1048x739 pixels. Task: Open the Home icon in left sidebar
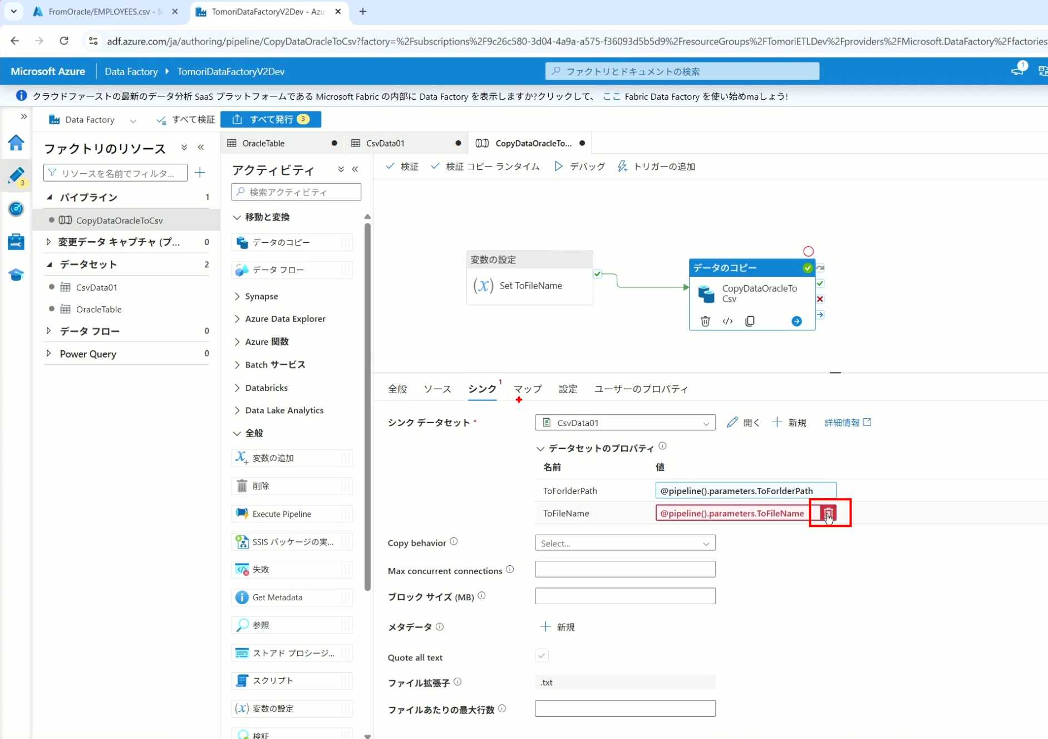pos(16,143)
